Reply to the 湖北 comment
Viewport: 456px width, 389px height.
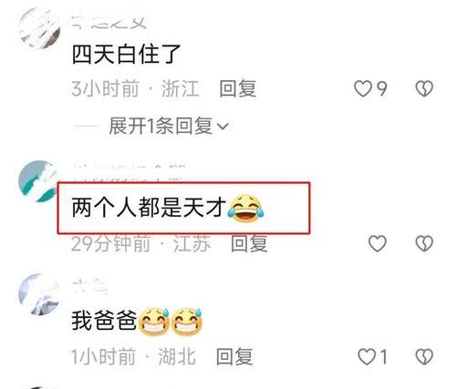[x=234, y=357]
